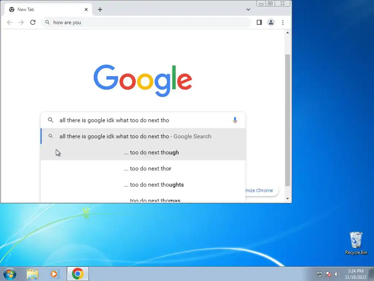Close the Chrome window
Viewport: 374px width, 281px height.
[283, 3]
